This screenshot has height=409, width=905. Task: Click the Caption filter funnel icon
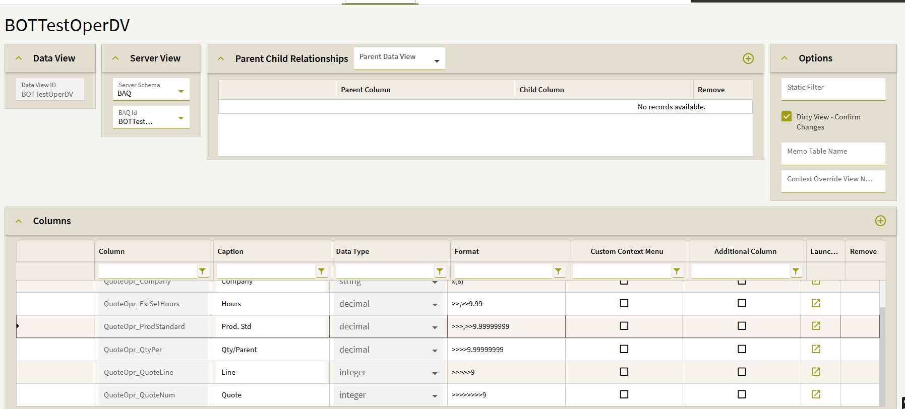[x=321, y=271]
